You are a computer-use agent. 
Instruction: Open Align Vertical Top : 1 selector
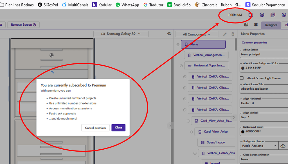pyautogui.click(x=264, y=117)
